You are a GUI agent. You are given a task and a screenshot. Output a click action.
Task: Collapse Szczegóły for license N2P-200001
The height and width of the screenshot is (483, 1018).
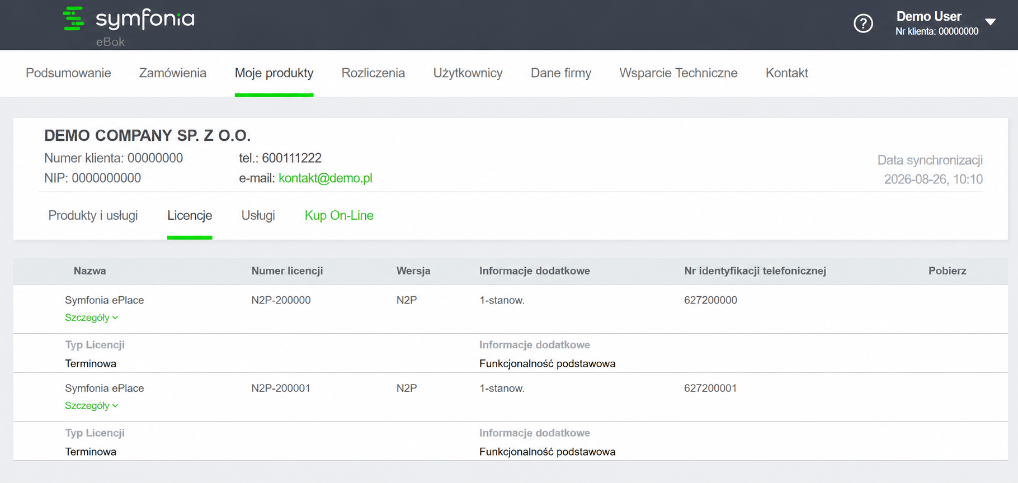point(91,406)
